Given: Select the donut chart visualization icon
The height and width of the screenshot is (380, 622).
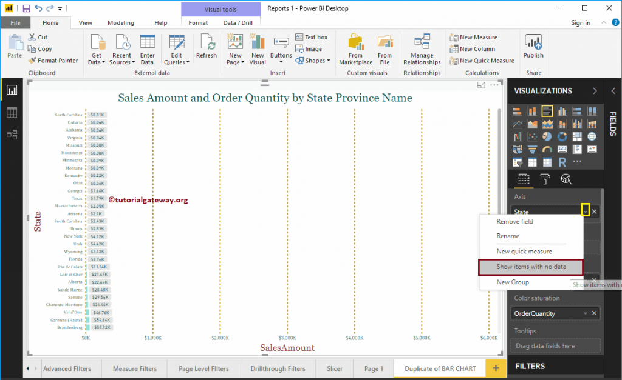Looking at the screenshot, I should click(562, 136).
